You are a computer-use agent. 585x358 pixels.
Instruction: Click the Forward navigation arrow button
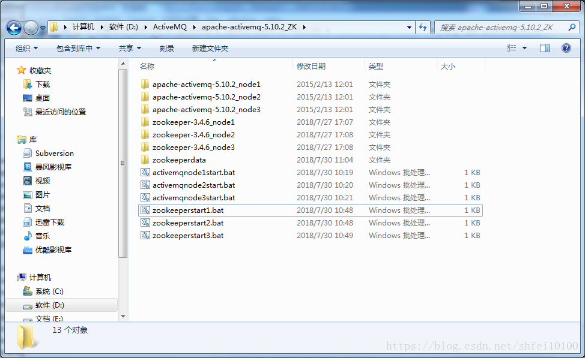click(x=31, y=28)
